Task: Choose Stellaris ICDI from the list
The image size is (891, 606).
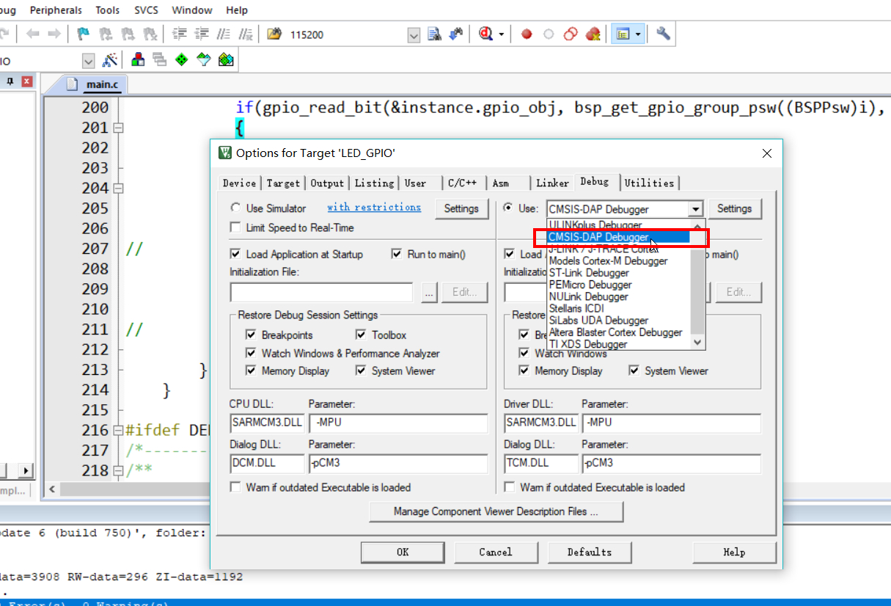Action: tap(619, 308)
